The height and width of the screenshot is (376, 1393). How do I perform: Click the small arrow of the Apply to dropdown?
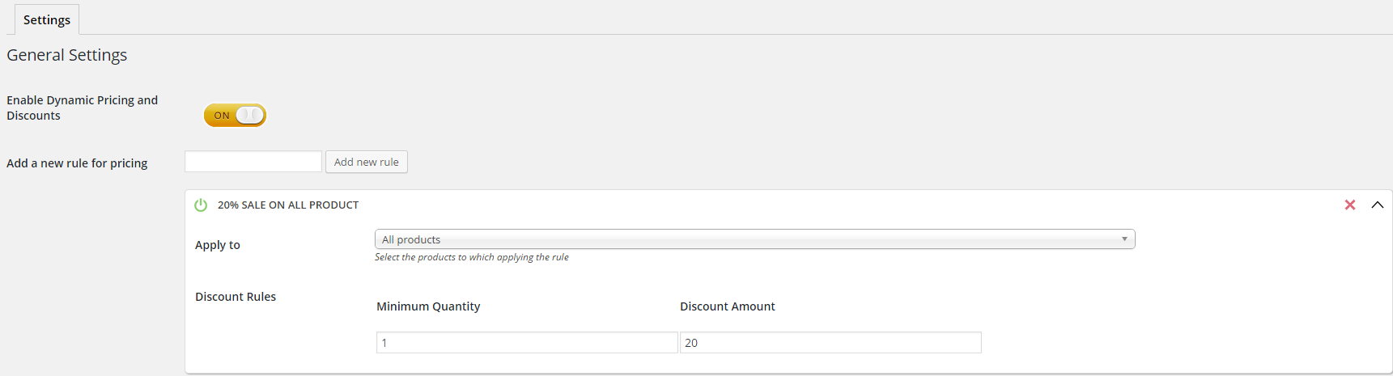1124,239
